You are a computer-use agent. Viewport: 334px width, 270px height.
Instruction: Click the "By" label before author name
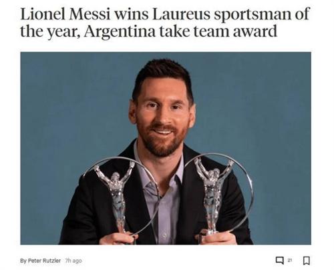[x=23, y=261]
